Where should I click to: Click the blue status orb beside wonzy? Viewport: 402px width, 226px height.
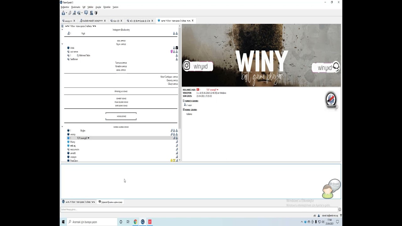(68, 134)
